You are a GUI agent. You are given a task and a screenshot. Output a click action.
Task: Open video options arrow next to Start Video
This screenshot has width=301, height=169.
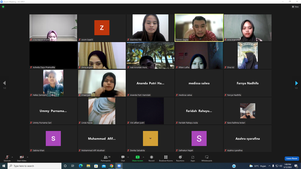coord(28,157)
